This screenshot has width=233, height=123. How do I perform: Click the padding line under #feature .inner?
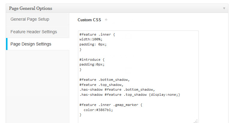pyautogui.click(x=93, y=44)
